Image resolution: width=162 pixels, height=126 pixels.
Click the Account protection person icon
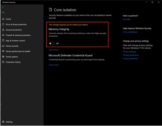point(3,30)
